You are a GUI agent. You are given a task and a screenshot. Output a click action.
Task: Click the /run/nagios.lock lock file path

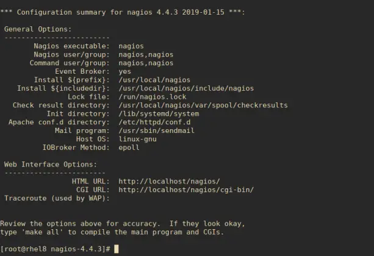click(153, 97)
